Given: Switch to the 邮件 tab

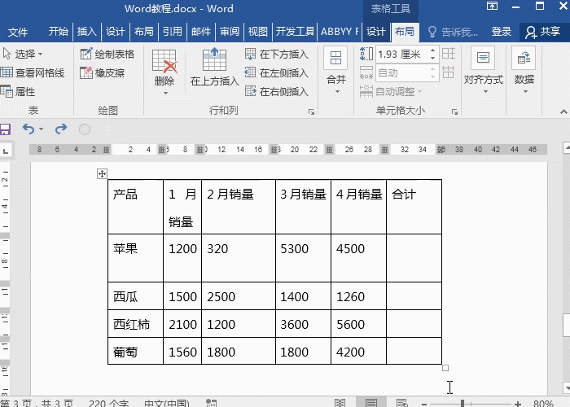Looking at the screenshot, I should (x=201, y=32).
